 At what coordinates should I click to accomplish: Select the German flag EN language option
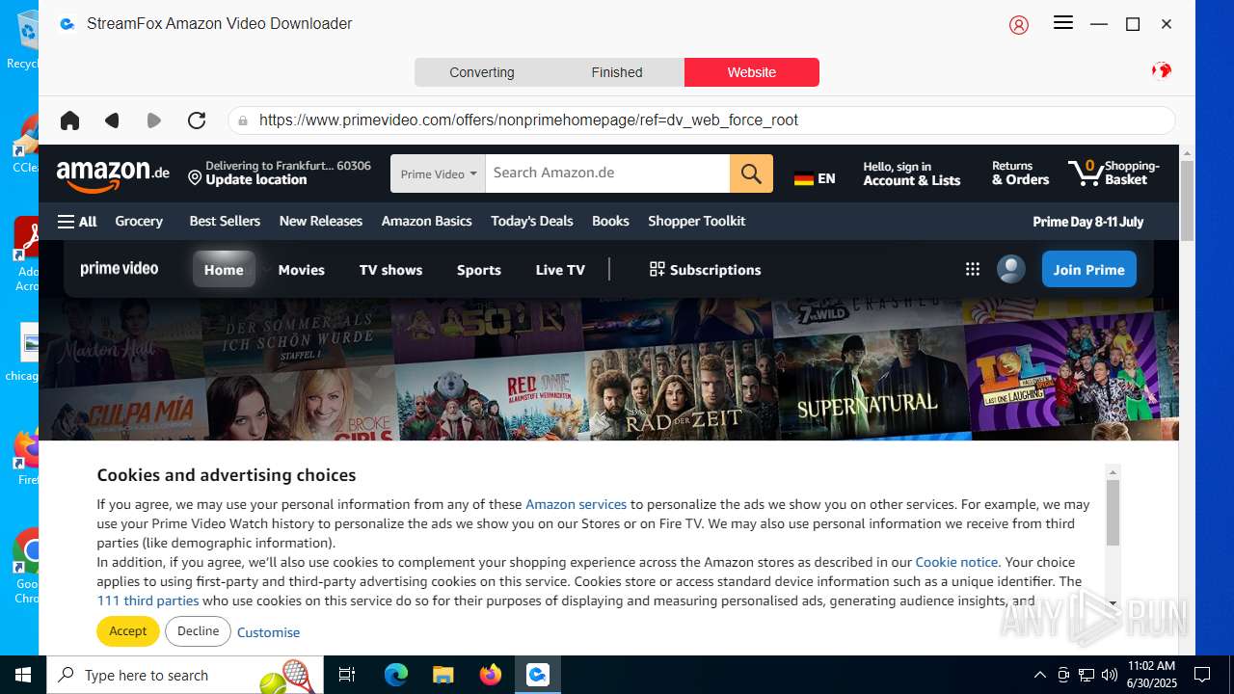pos(815,178)
